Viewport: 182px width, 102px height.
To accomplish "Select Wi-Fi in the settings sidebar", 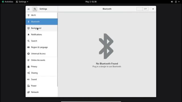I will coord(42,15).
